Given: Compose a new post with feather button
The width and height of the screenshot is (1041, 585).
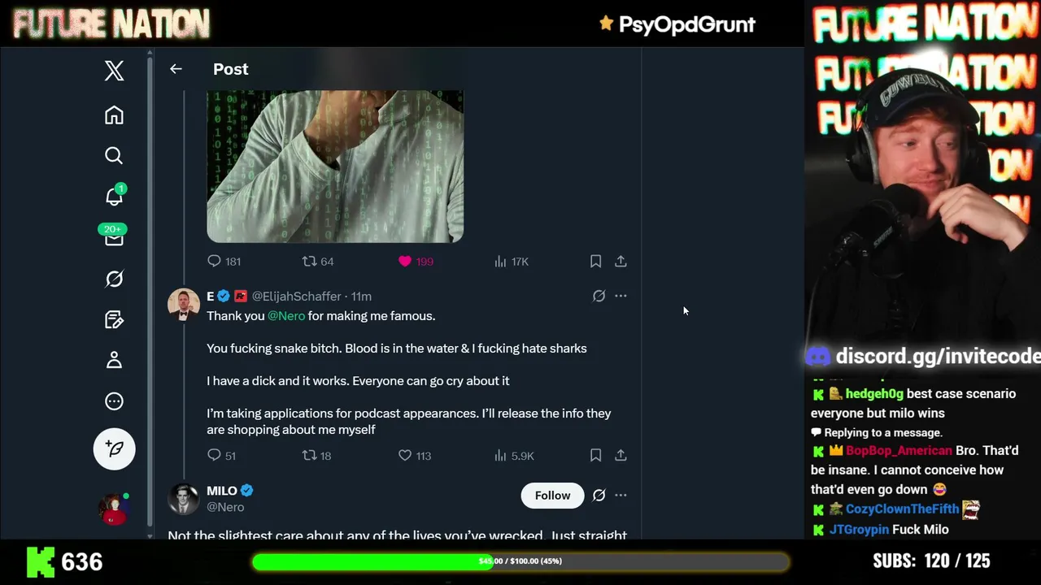Looking at the screenshot, I should pos(114,448).
